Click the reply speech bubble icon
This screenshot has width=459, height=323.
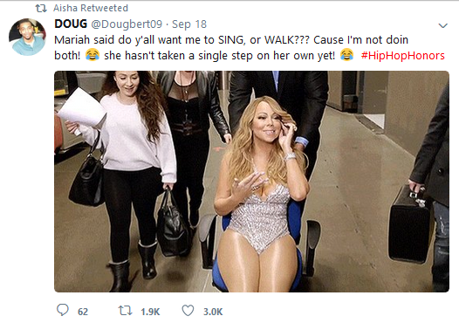point(62,310)
